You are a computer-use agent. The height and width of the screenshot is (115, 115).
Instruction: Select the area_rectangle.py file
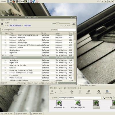(x=78, y=104)
